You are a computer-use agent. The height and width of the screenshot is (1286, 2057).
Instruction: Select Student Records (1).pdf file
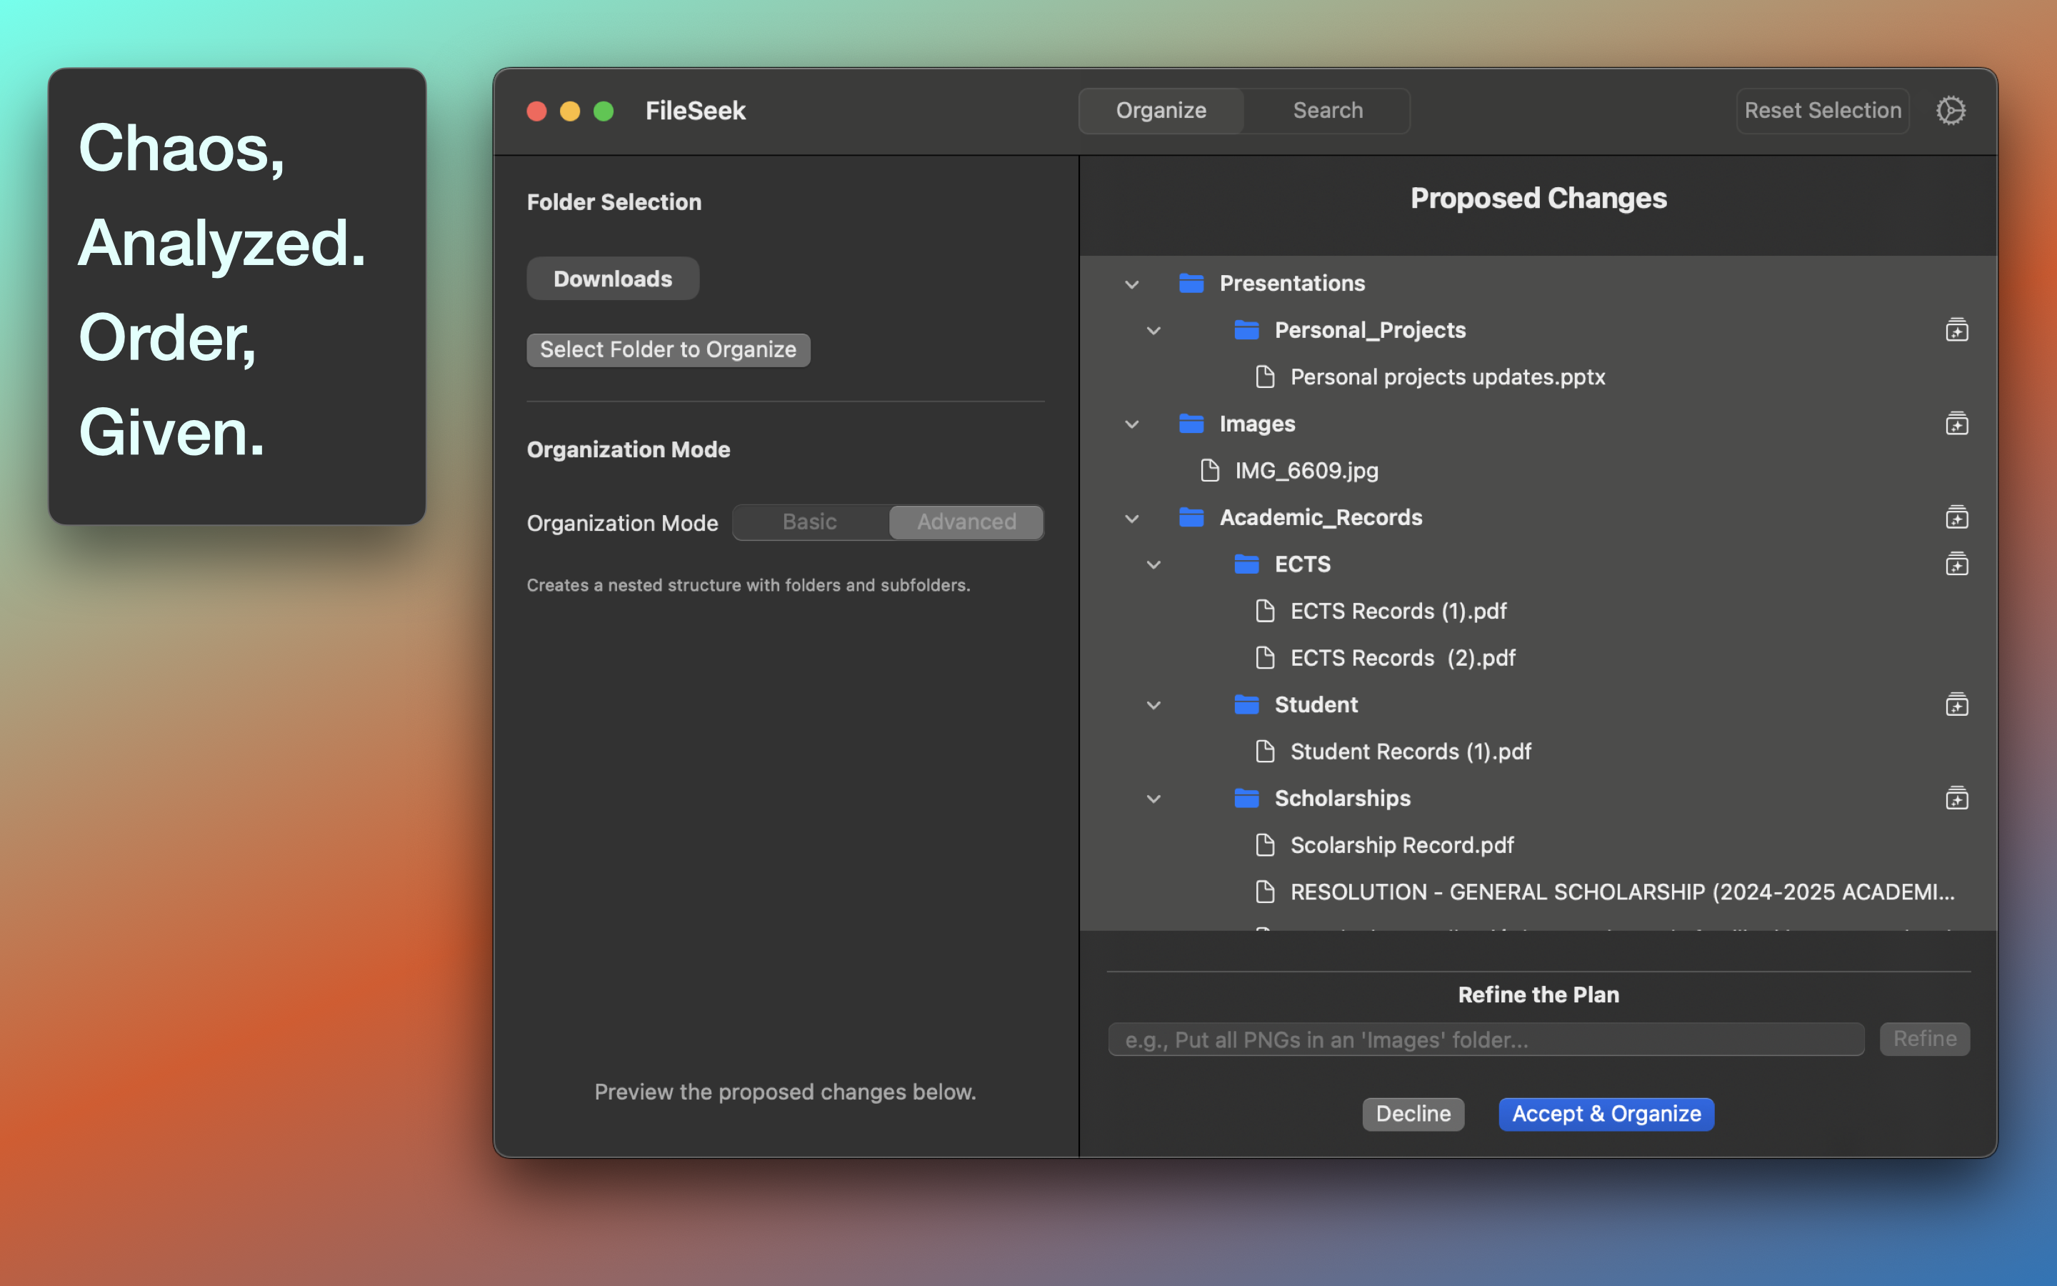(1538, 751)
